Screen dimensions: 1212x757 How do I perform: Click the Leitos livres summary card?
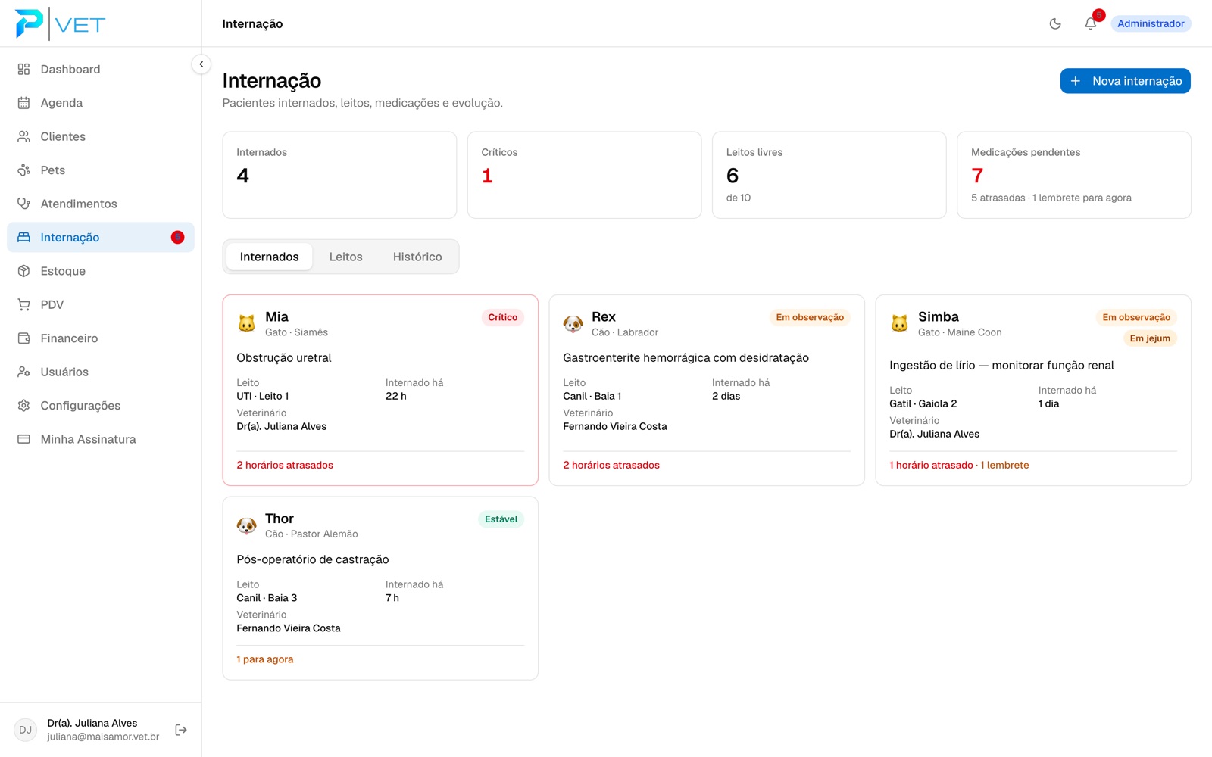coord(829,175)
